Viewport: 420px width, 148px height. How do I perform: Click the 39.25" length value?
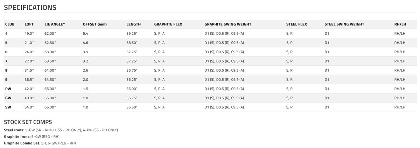(132, 34)
